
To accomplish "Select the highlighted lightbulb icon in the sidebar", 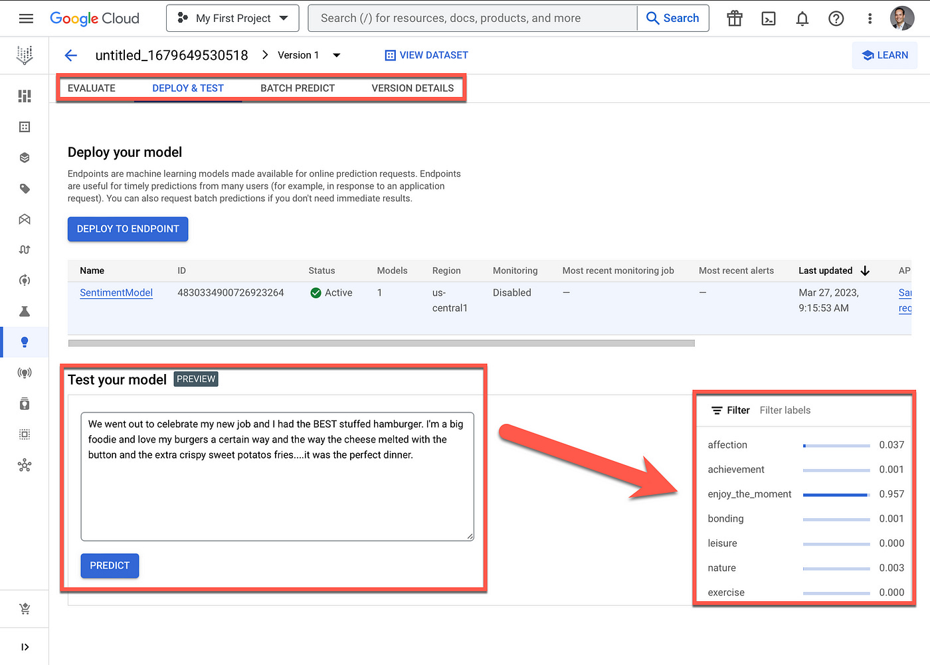I will point(25,342).
